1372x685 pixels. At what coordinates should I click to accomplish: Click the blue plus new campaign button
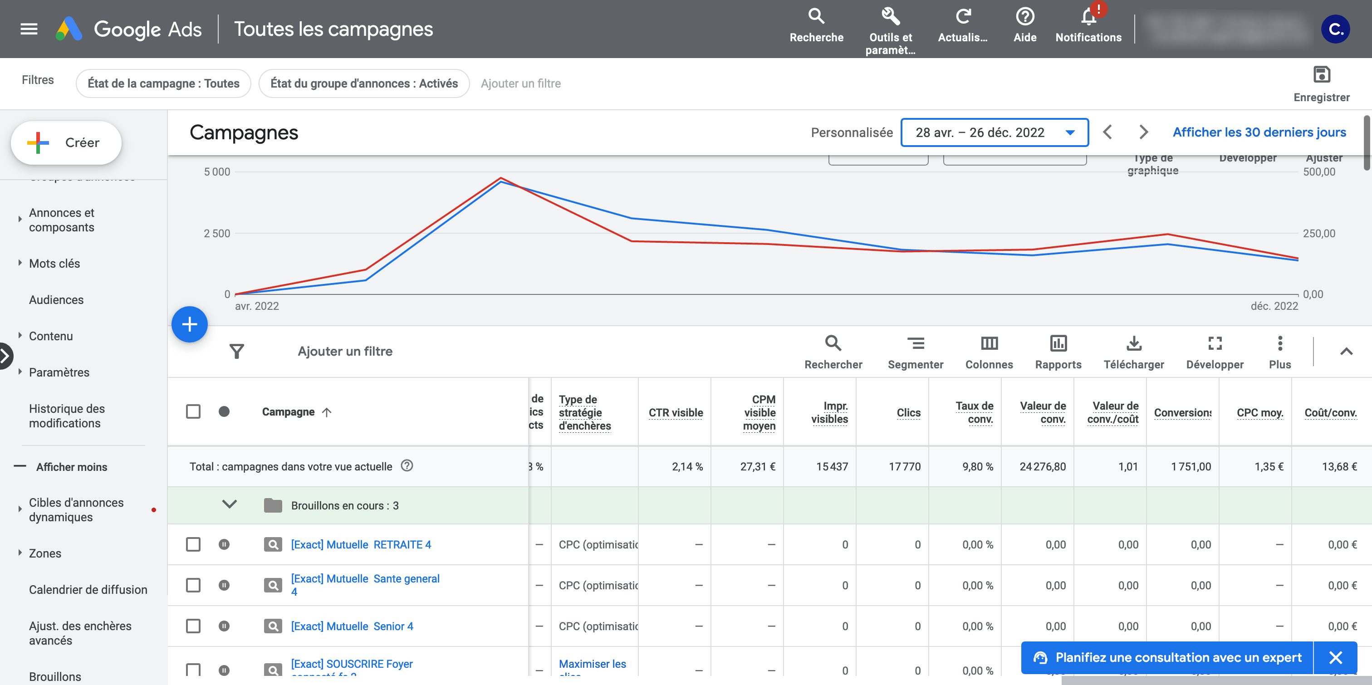(x=190, y=324)
